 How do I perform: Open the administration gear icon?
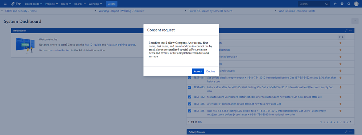[349, 4]
